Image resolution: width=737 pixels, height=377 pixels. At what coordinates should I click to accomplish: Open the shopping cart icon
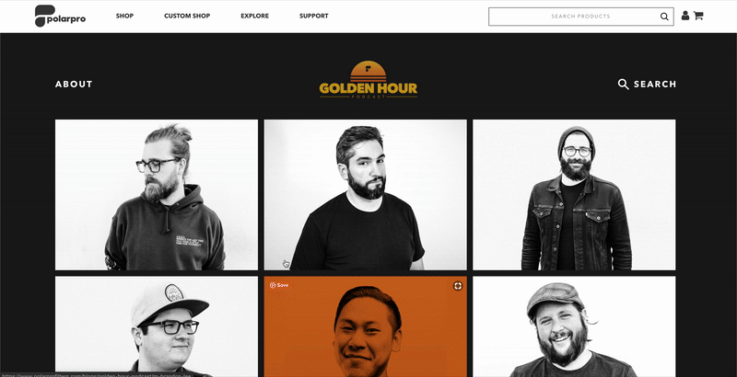point(698,16)
